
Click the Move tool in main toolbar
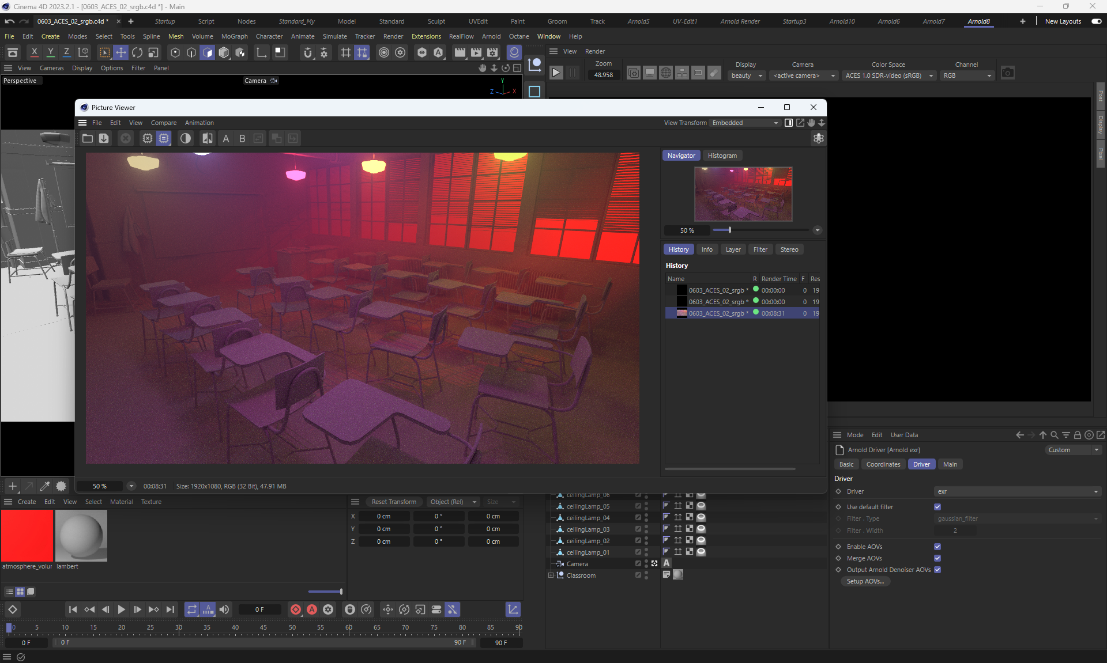(121, 52)
